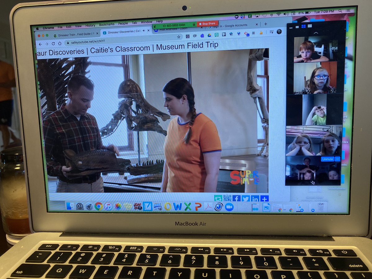Click Unmute on Zoom participant

tap(327, 159)
